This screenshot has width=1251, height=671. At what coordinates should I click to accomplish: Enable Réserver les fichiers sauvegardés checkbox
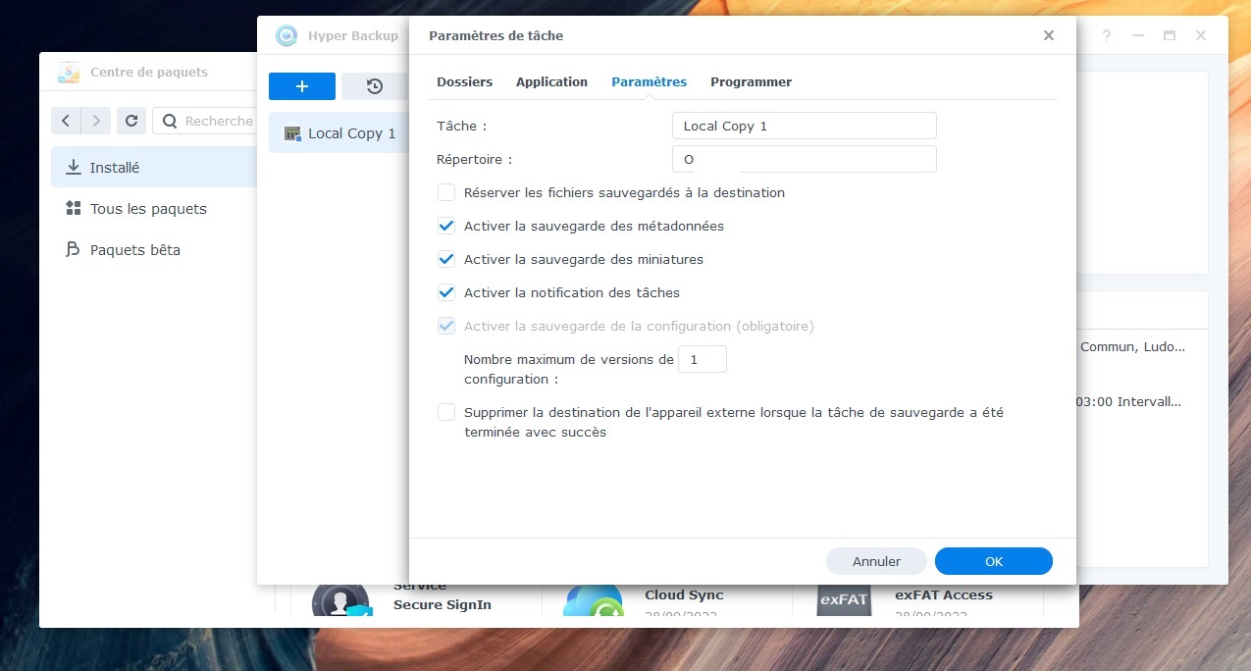446,192
